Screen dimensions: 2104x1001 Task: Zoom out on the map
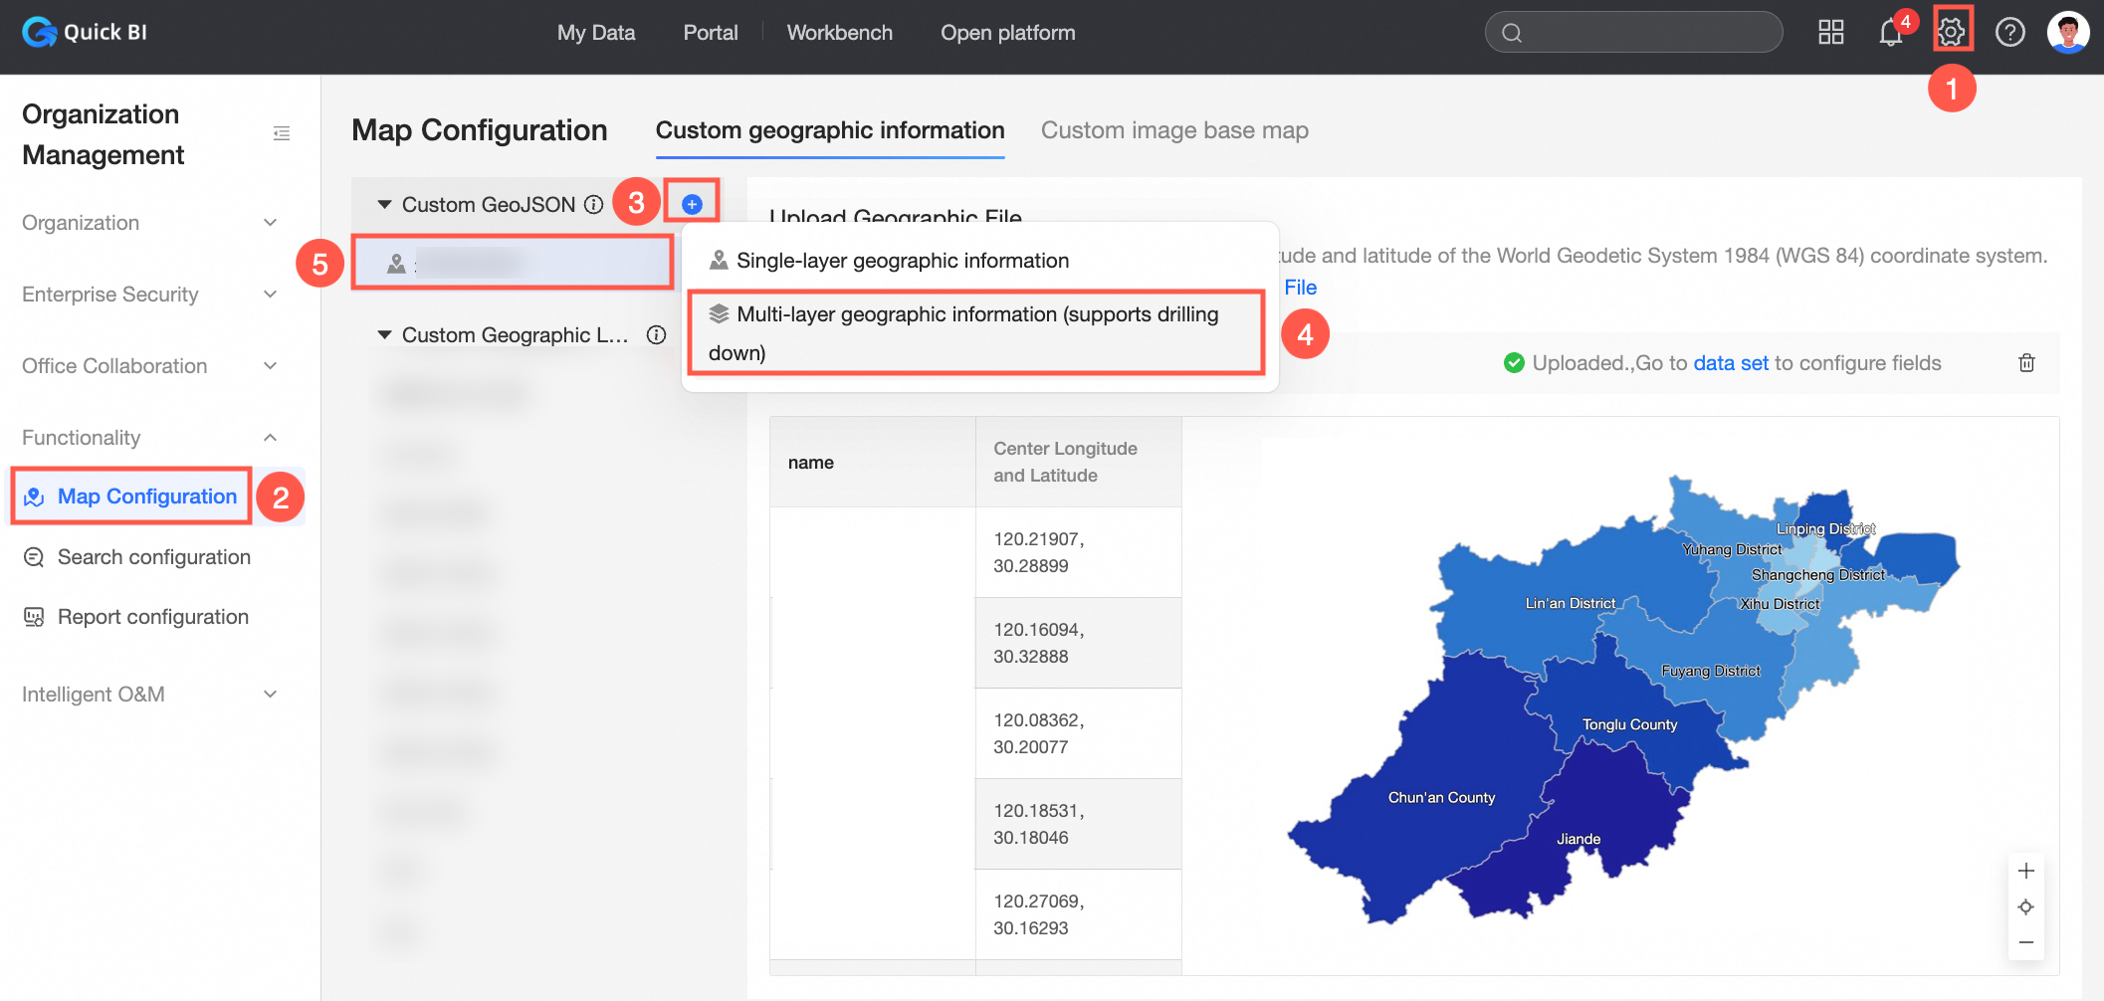(x=2025, y=942)
